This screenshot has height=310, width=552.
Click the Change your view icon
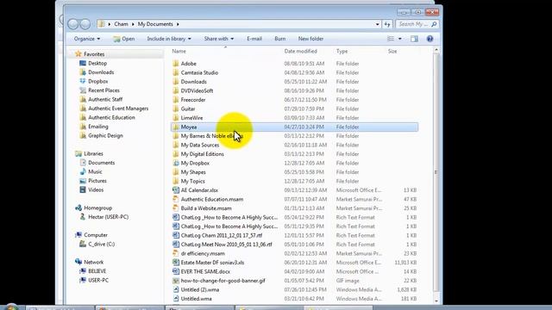click(x=391, y=39)
